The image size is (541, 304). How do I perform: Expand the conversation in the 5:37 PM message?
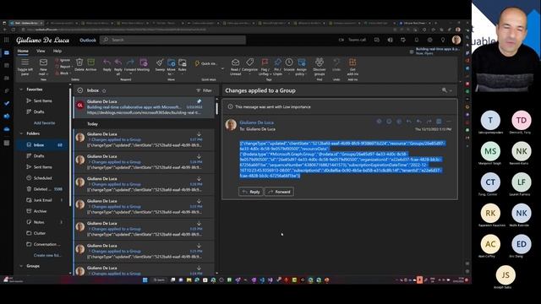click(x=89, y=140)
